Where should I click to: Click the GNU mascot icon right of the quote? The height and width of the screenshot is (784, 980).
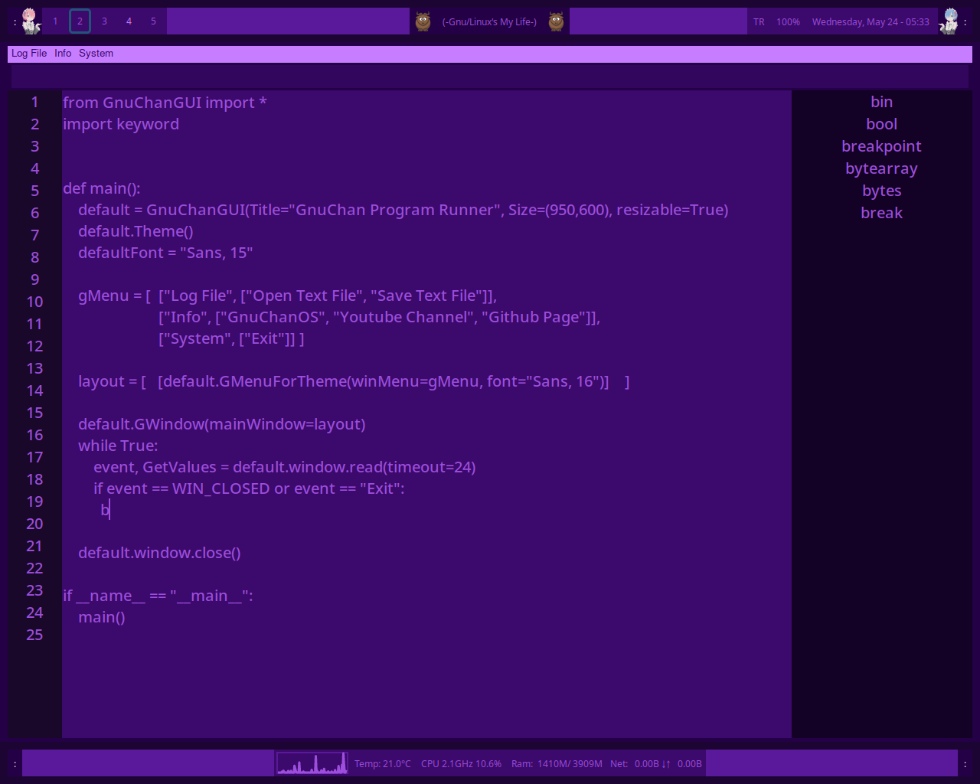point(555,21)
